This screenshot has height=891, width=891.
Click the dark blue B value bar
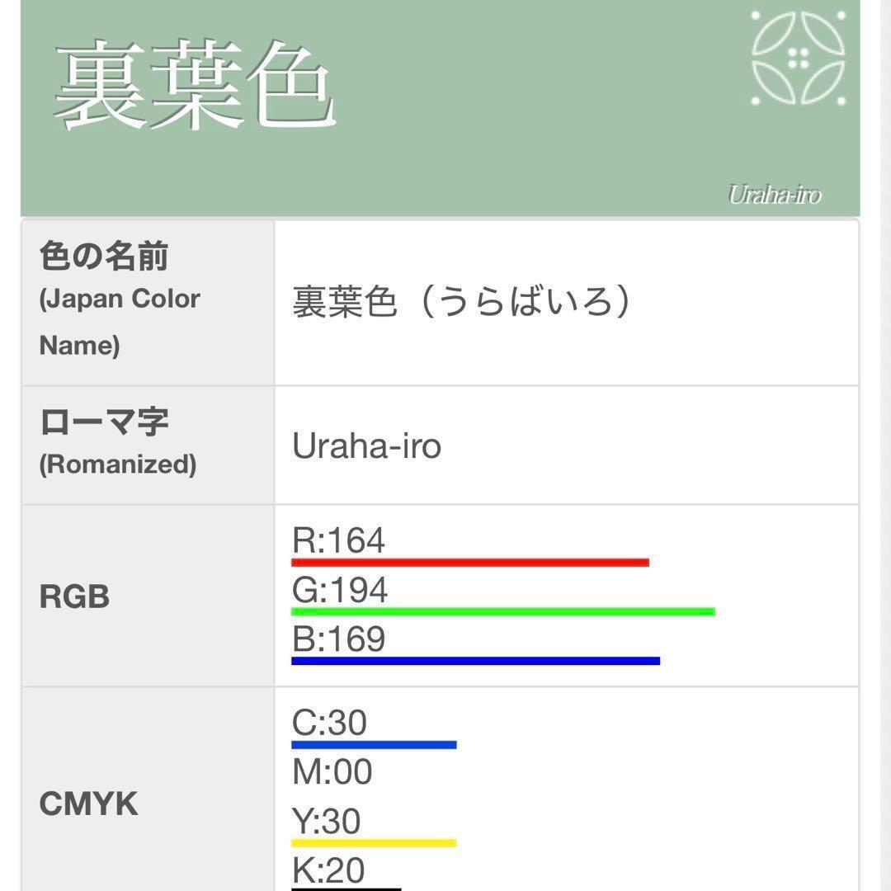475,661
